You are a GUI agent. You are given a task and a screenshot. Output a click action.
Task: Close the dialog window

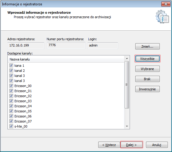166,4
